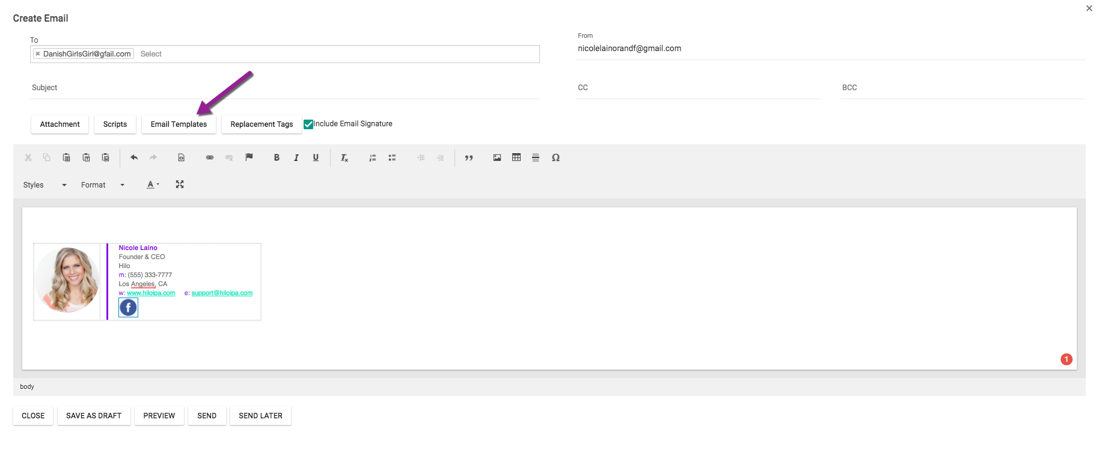Click the SEND LATER button
Viewport: 1096px width, 449px height.
click(260, 416)
